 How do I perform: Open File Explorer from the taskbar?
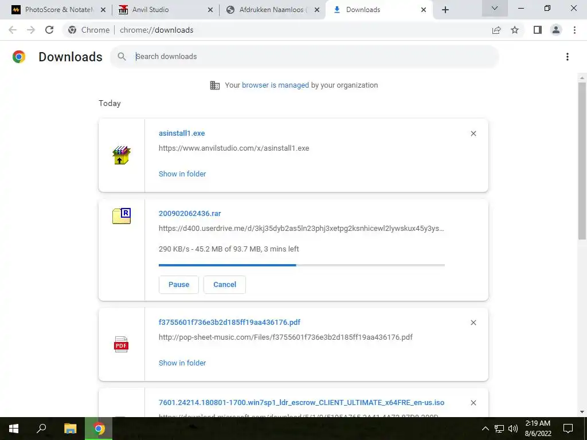pos(70,429)
